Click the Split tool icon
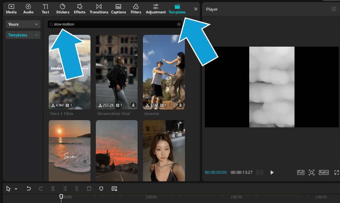Screen dimensions: 340x203 coord(53,189)
